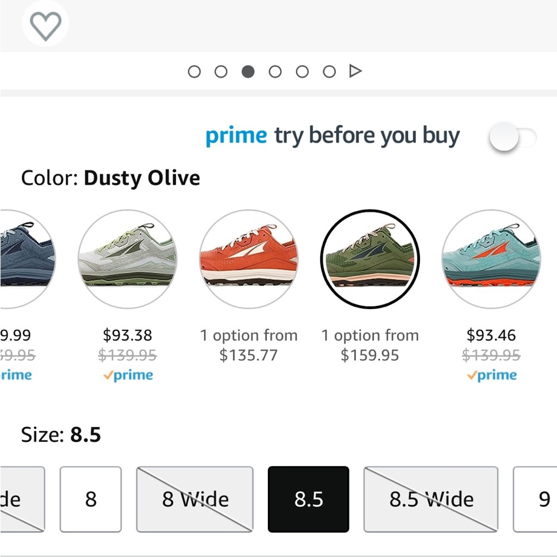557x557 pixels.
Task: Go to first image carousel dot
Action: tap(194, 71)
